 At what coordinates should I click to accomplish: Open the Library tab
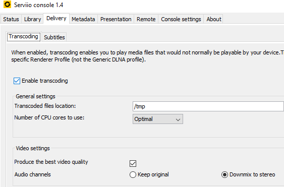click(x=32, y=19)
